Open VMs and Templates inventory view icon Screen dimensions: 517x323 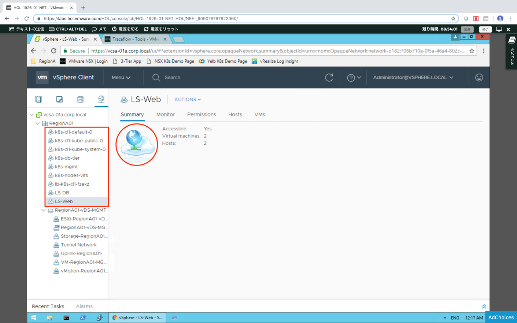[59, 99]
